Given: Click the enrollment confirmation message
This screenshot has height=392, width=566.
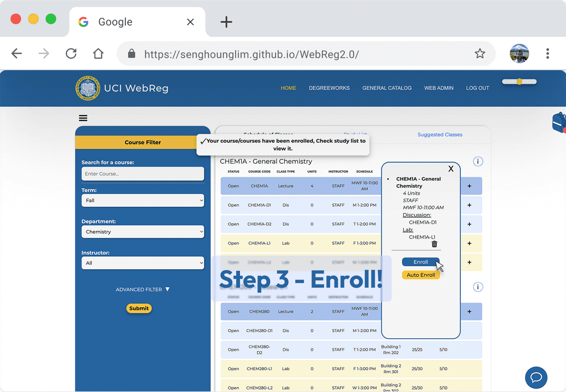Looking at the screenshot, I should pyautogui.click(x=283, y=145).
